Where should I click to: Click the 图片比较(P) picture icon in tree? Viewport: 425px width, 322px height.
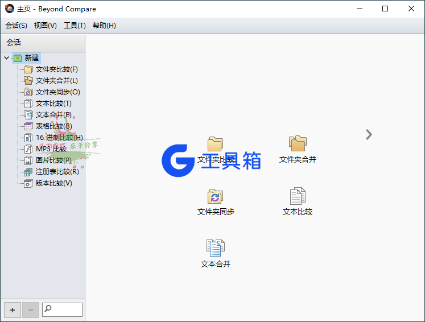[28, 160]
